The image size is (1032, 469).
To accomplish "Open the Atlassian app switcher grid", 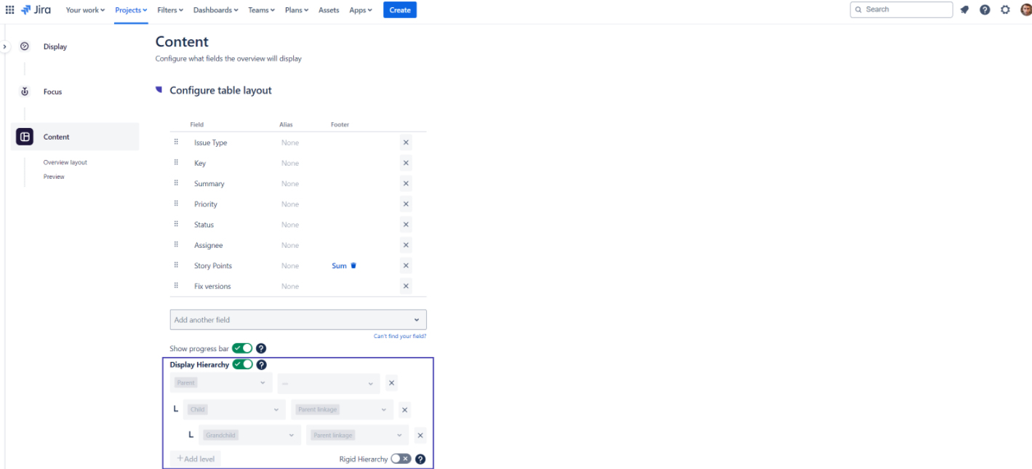I will pyautogui.click(x=9, y=9).
